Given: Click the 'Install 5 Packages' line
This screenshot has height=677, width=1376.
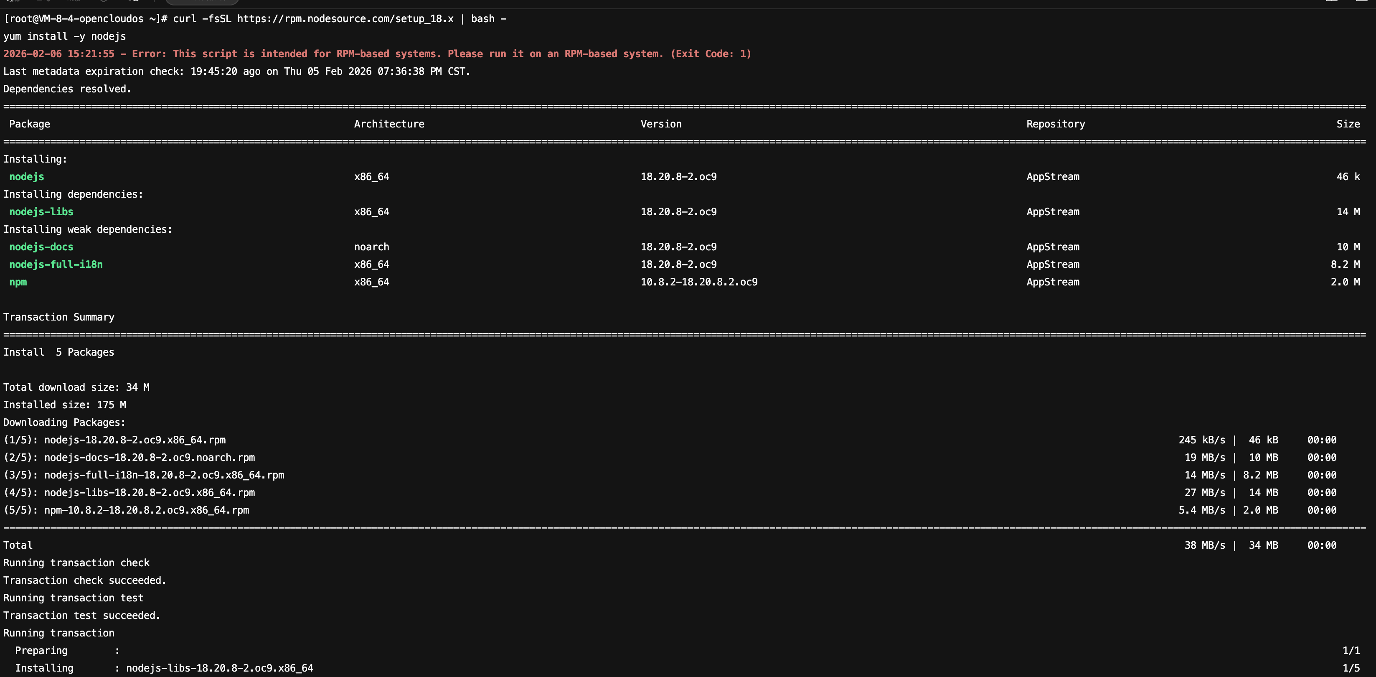Looking at the screenshot, I should click(x=59, y=352).
